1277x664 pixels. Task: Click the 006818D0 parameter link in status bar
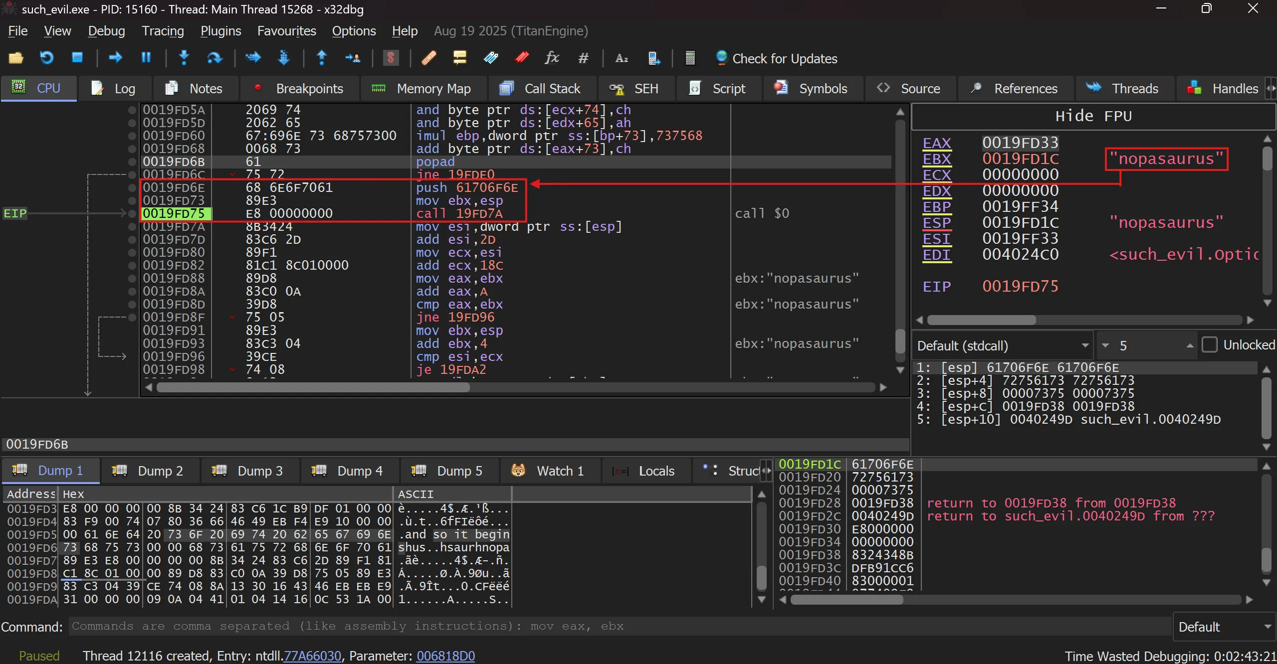[445, 656]
